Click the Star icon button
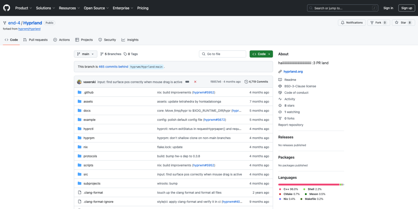Screen dimensions: 418x209 [397, 23]
